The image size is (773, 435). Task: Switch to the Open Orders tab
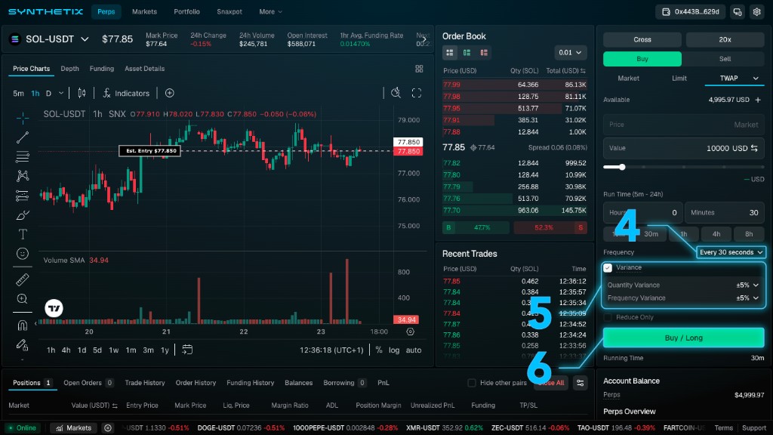click(x=88, y=383)
